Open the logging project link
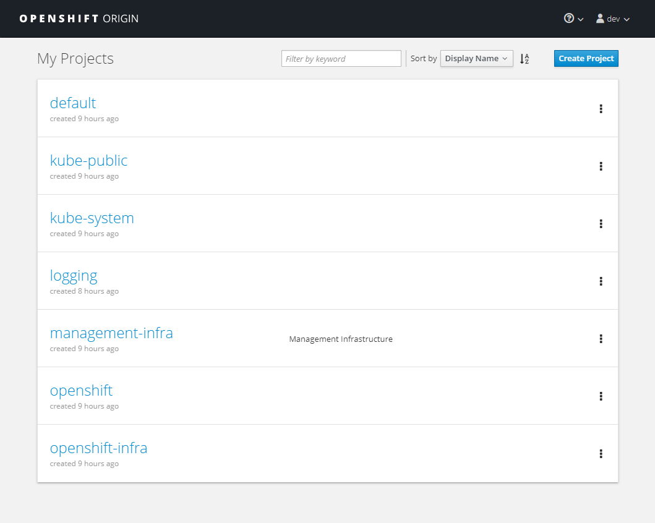The width and height of the screenshot is (655, 523). [74, 276]
